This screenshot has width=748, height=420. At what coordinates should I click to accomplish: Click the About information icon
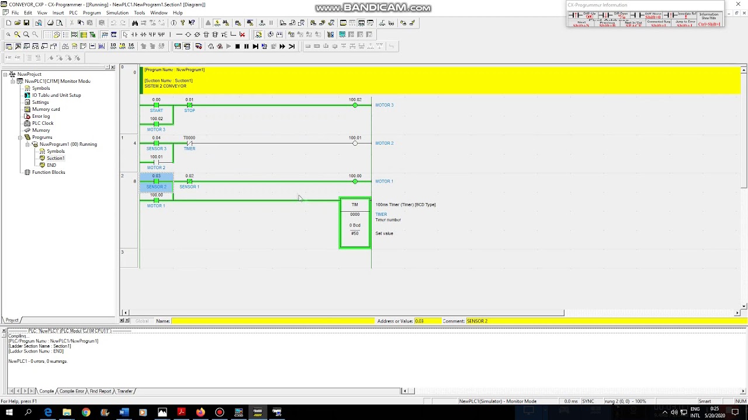coord(174,23)
